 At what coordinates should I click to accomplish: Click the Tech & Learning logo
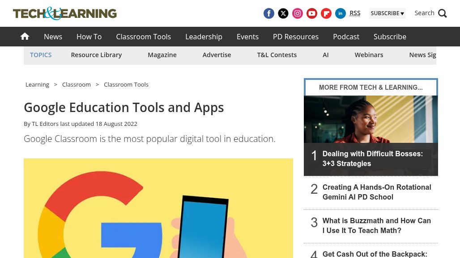pos(65,13)
